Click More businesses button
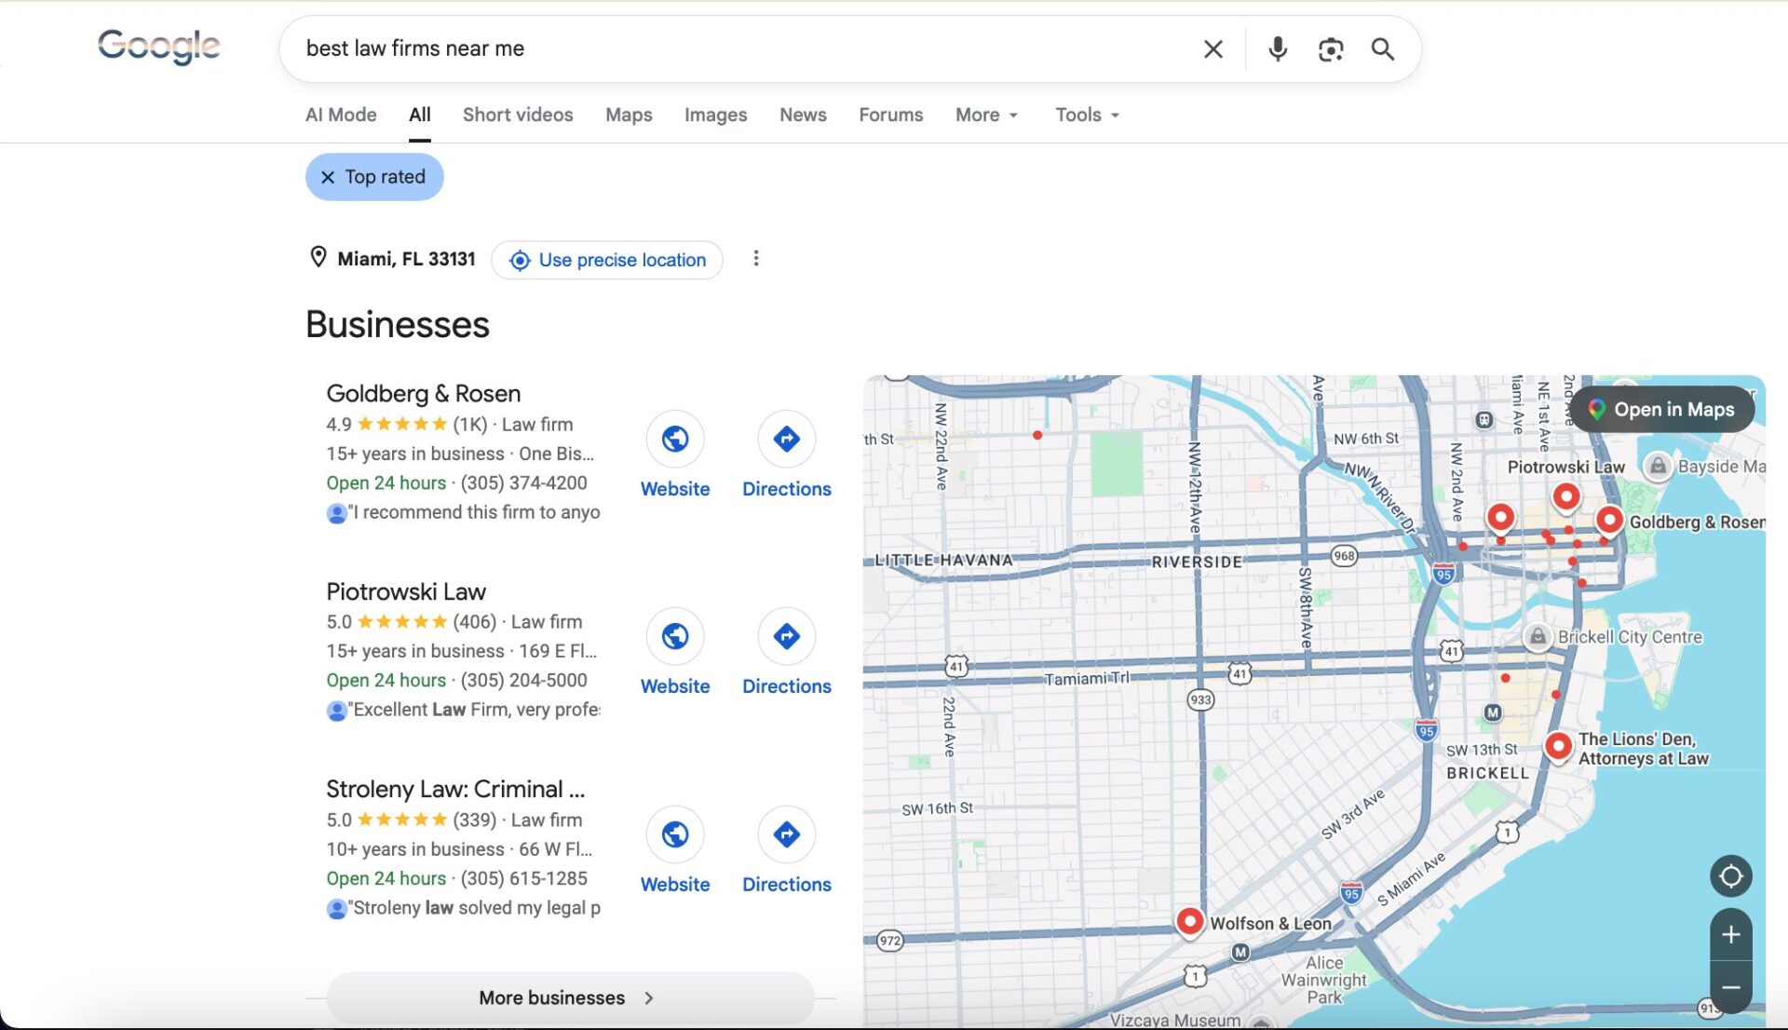 pyautogui.click(x=570, y=997)
